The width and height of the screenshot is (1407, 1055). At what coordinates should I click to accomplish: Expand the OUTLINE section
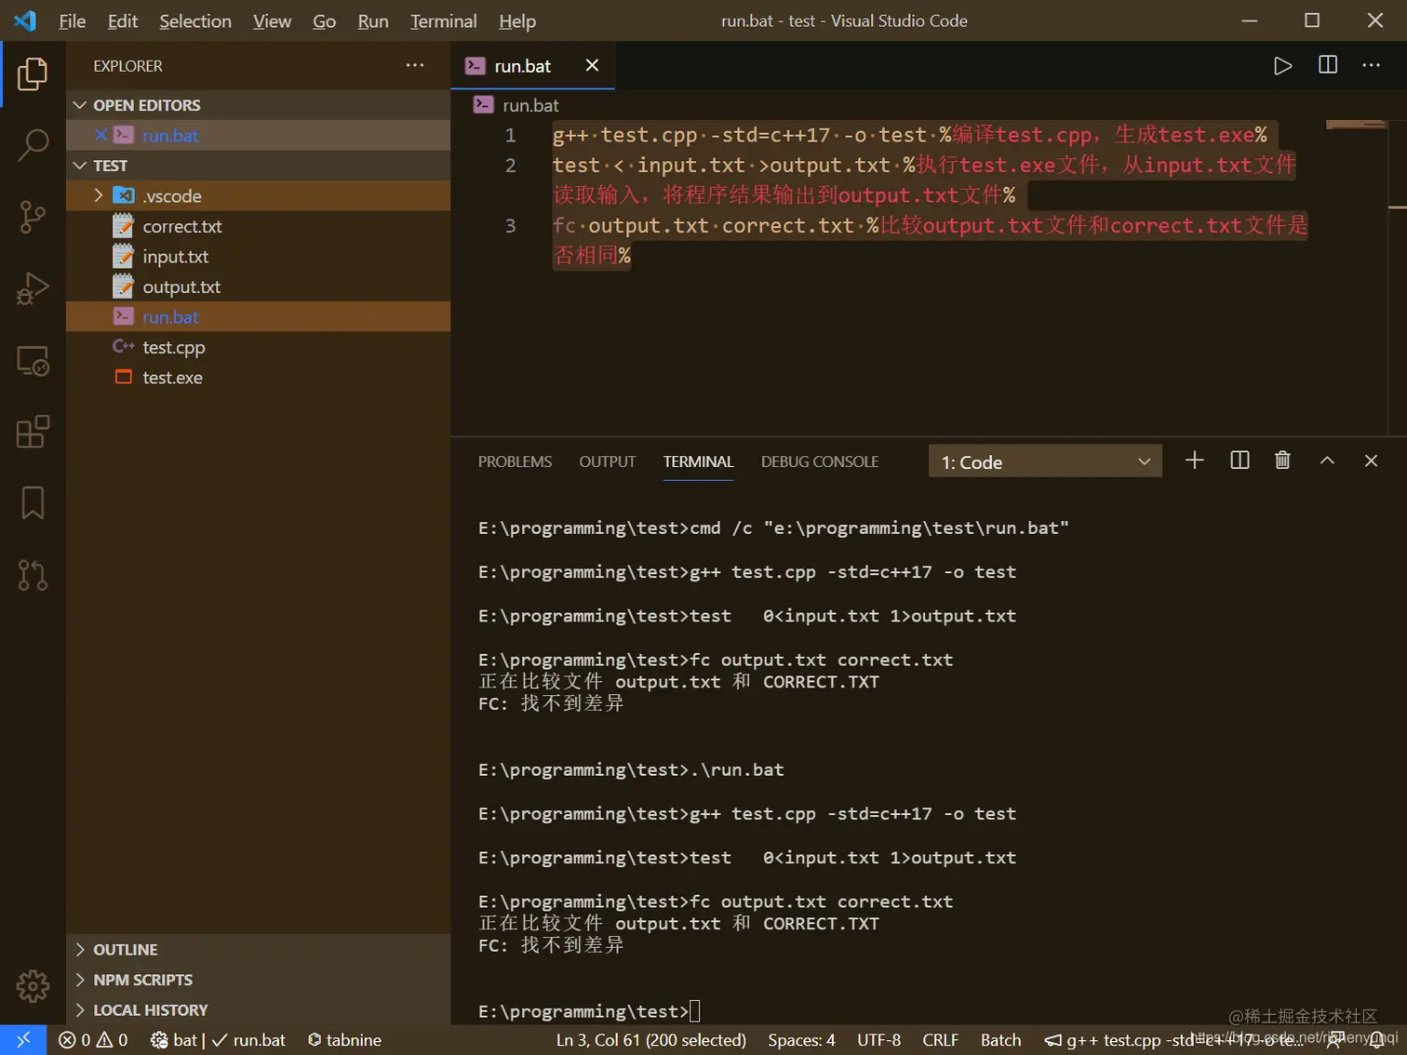pos(258,949)
